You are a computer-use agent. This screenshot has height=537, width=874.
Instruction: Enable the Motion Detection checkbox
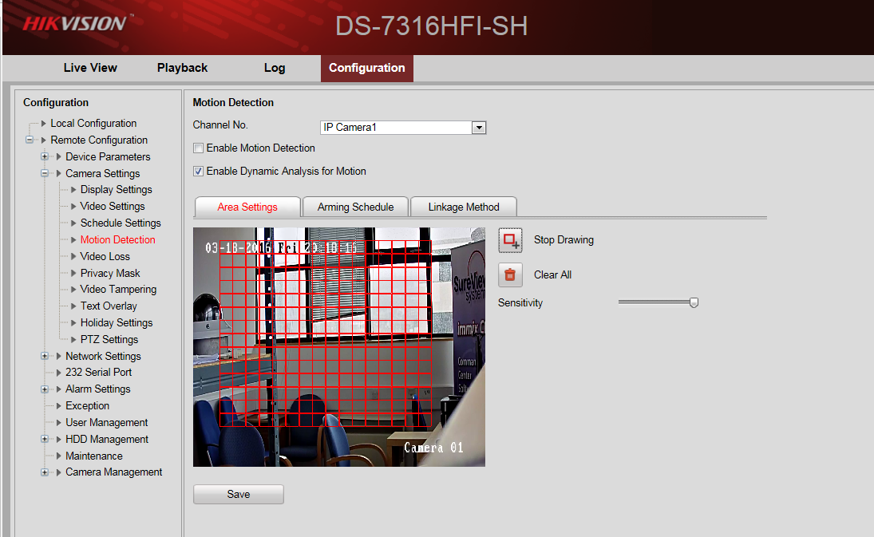(198, 148)
